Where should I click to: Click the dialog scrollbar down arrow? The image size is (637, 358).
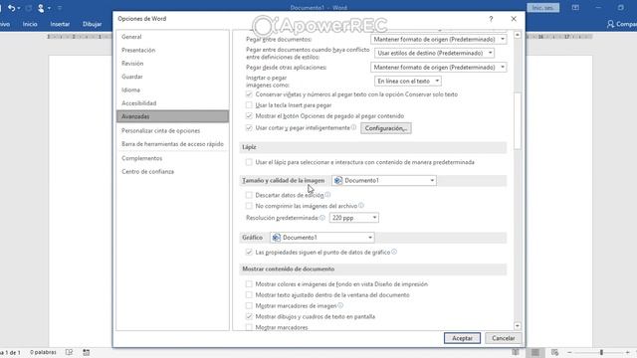click(518, 326)
